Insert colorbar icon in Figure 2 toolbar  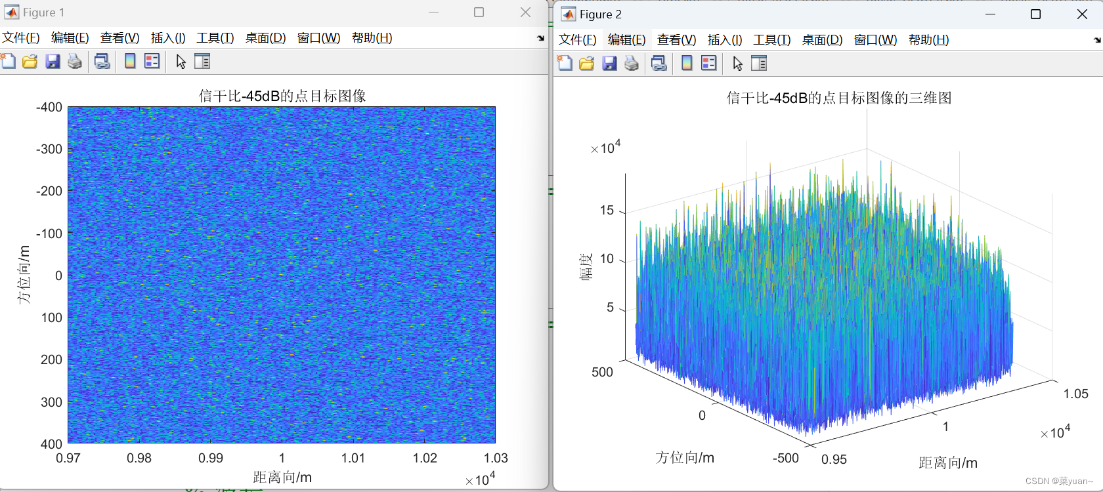pos(687,64)
